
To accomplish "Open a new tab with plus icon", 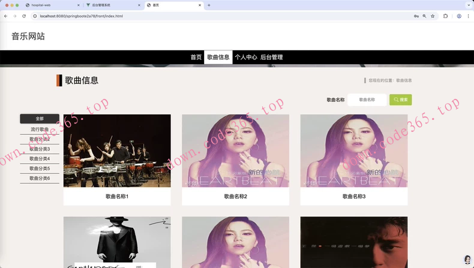I will 209,5.
